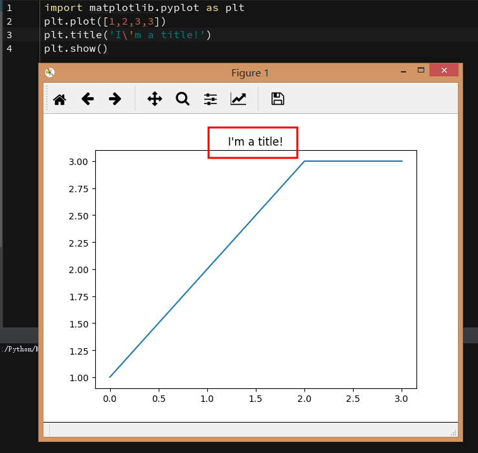This screenshot has width=478, height=453.
Task: Click the 2.25 y-axis tick label
Action: point(78,243)
